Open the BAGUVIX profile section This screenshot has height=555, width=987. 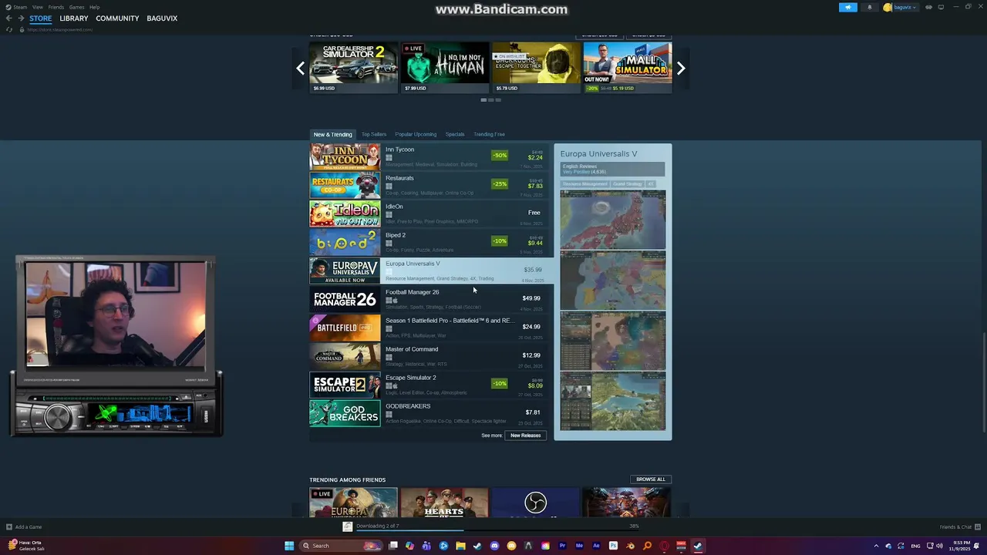pos(162,18)
